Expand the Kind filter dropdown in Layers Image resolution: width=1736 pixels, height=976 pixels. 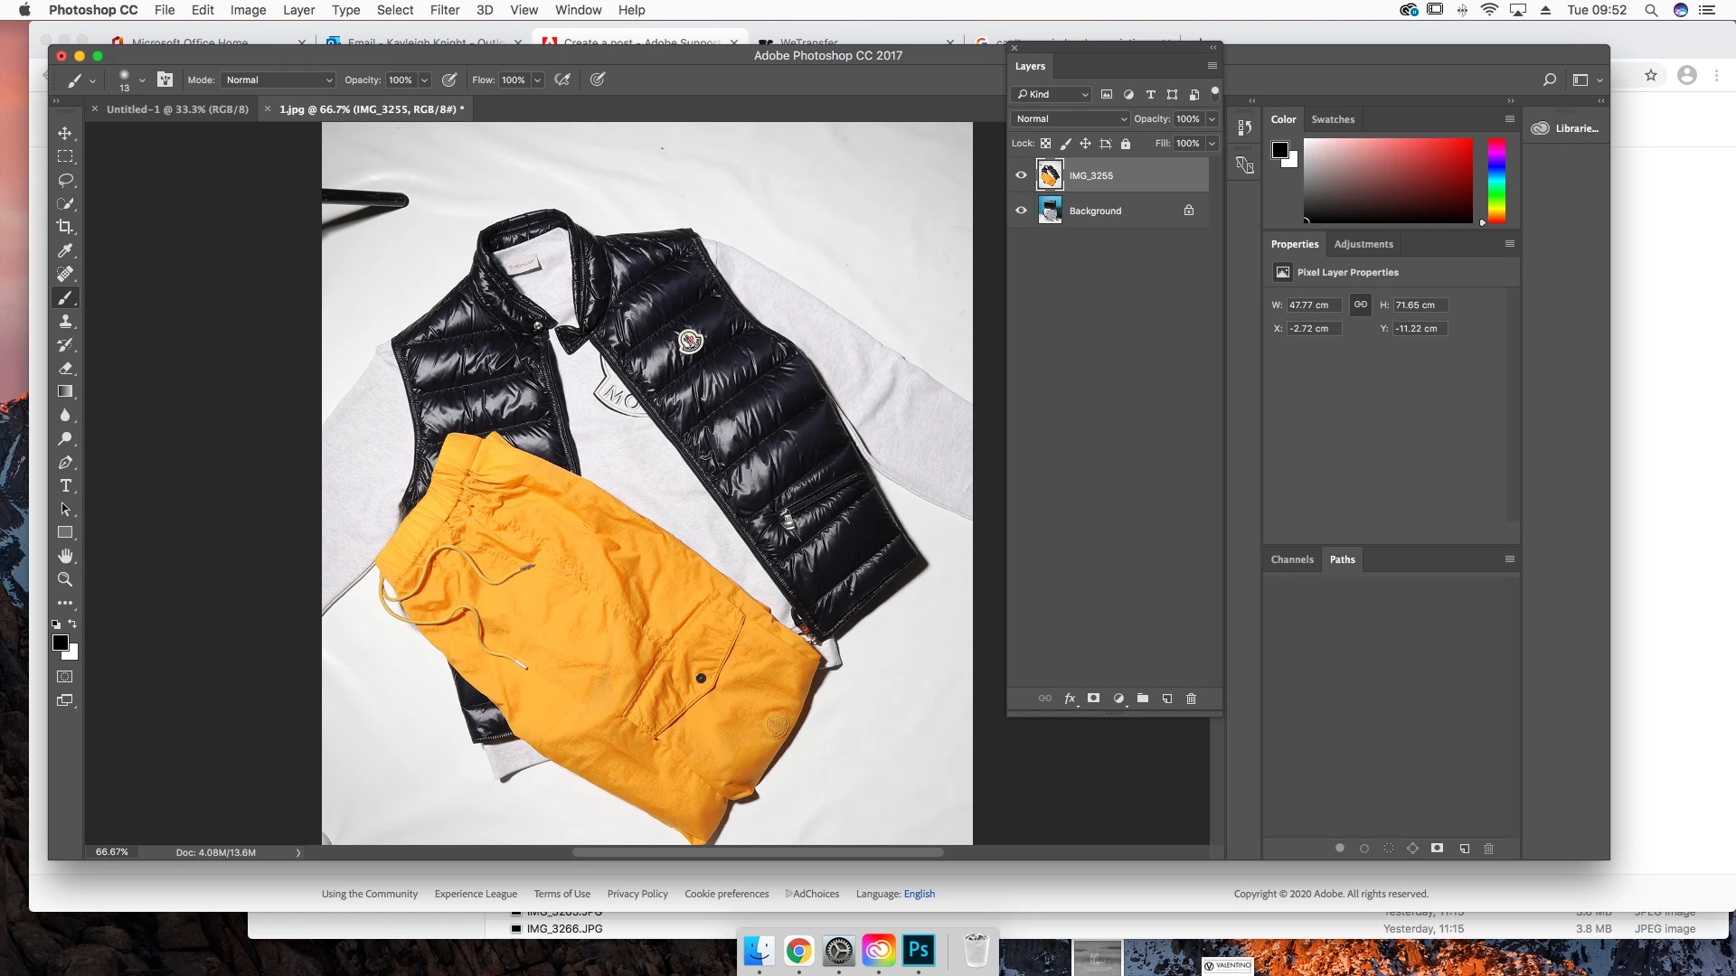pos(1052,94)
